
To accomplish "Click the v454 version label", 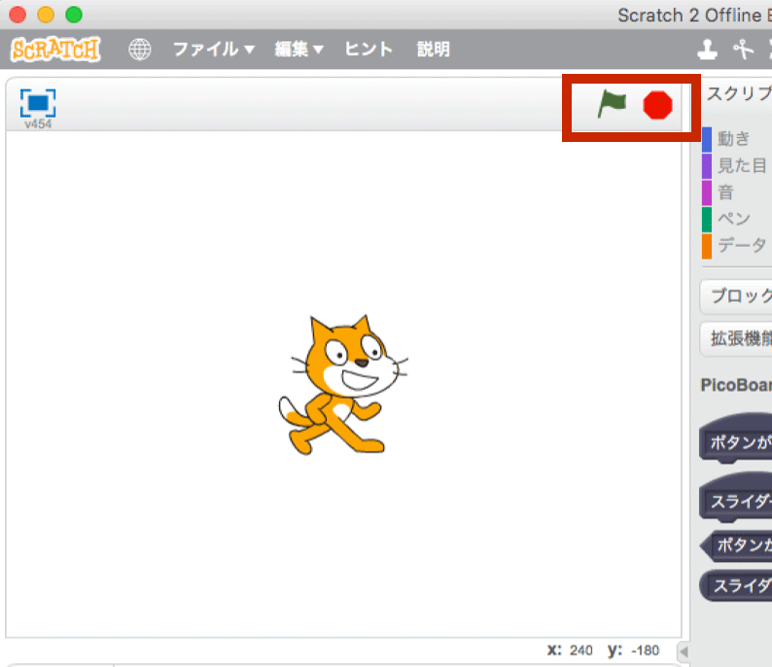I will pos(38,124).
